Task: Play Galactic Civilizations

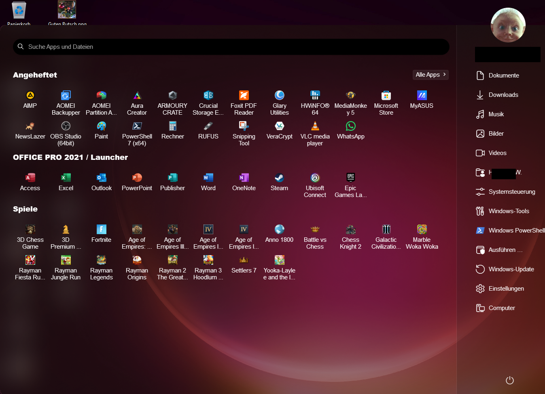Action: click(x=386, y=237)
